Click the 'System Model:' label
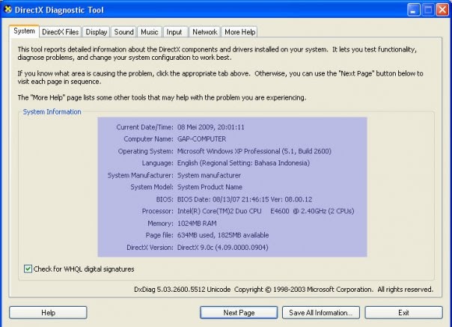 point(152,187)
